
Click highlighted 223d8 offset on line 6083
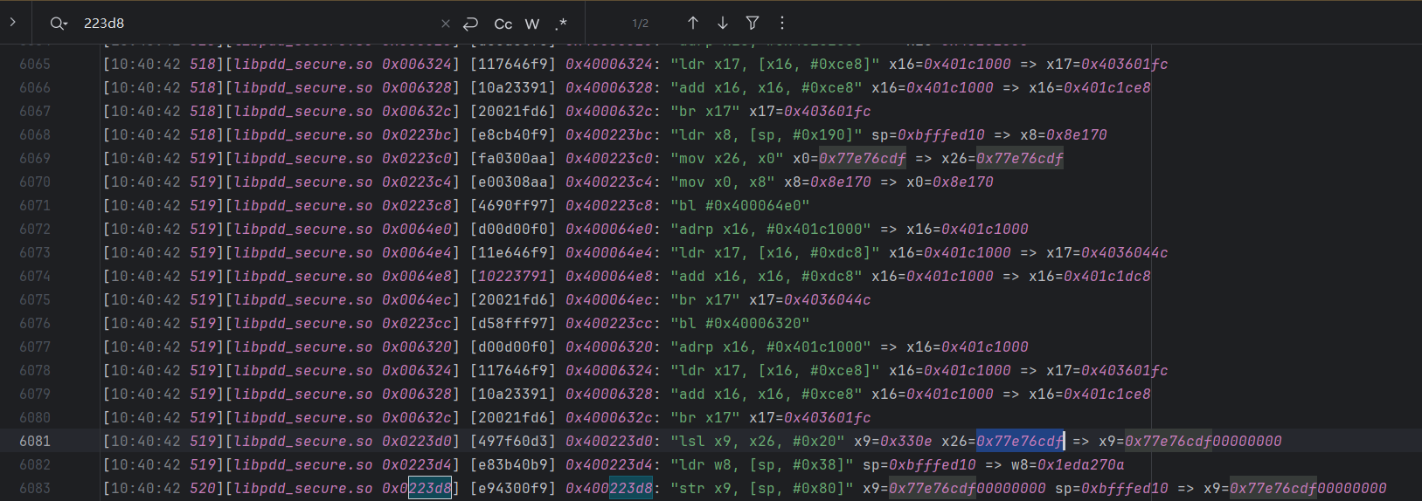pos(430,489)
